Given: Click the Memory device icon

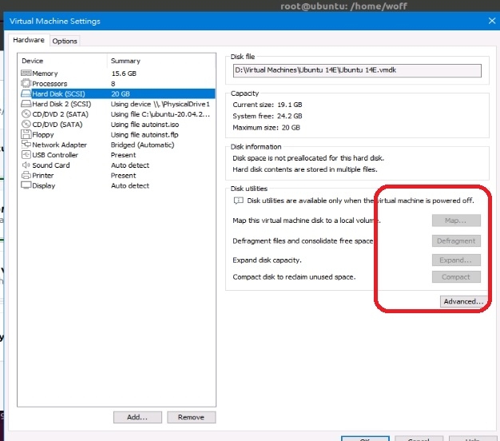Looking at the screenshot, I should (x=26, y=73).
